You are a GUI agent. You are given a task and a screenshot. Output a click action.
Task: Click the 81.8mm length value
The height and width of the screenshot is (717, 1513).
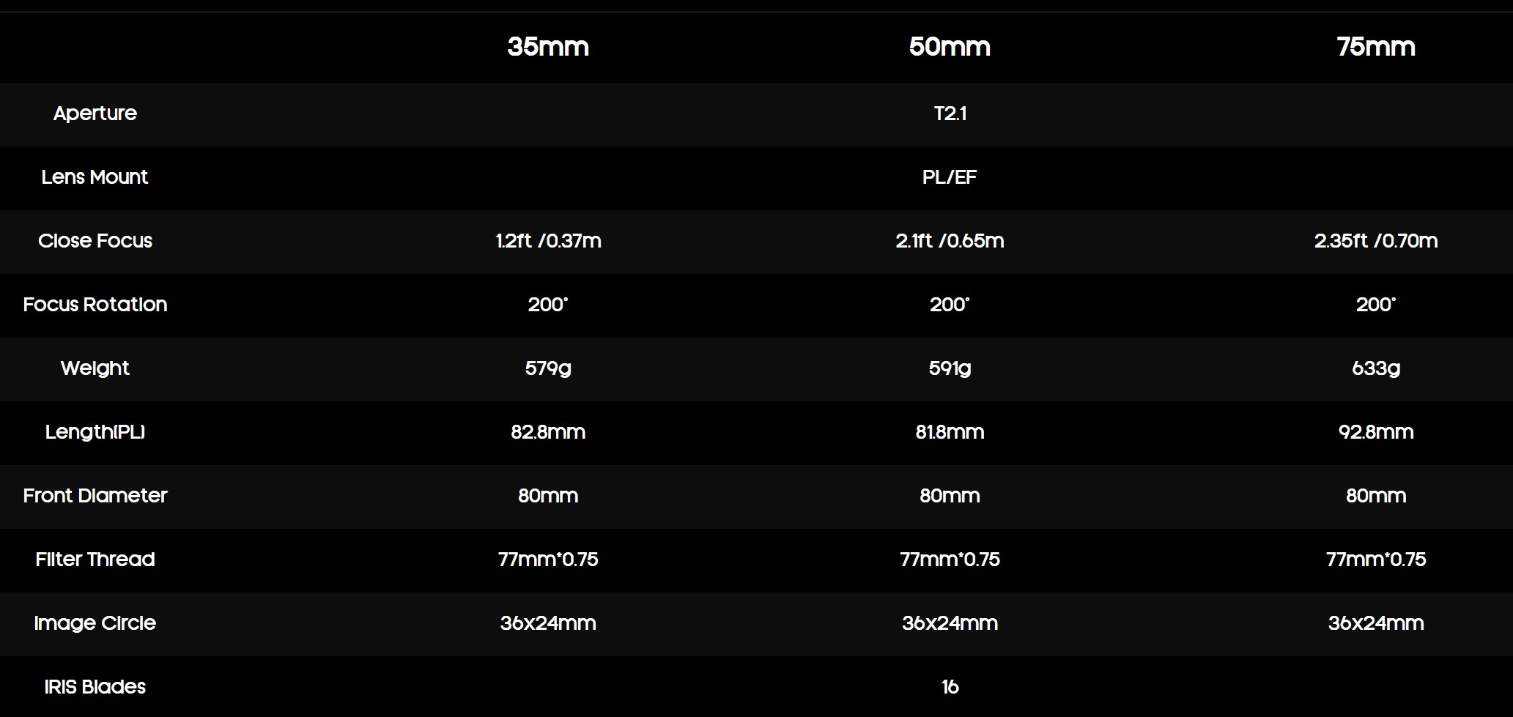[x=950, y=432]
